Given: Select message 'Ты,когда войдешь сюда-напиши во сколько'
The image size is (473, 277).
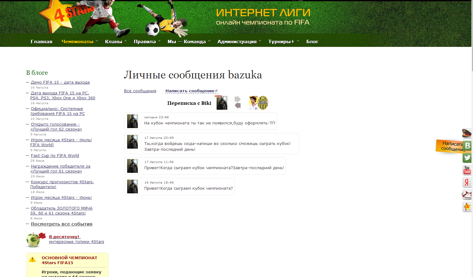Looking at the screenshot, I should tap(218, 146).
